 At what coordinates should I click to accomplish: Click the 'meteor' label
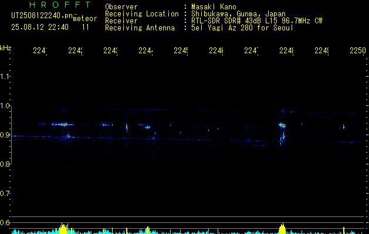coord(85,19)
